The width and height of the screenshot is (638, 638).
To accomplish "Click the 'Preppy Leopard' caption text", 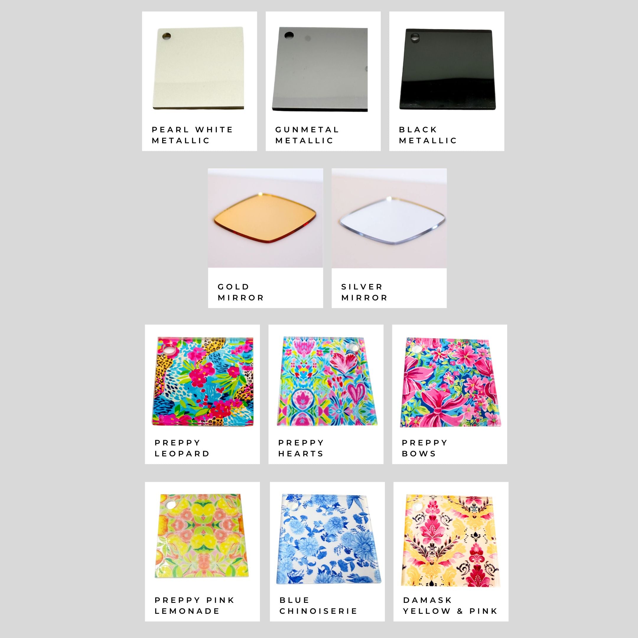I will point(182,448).
